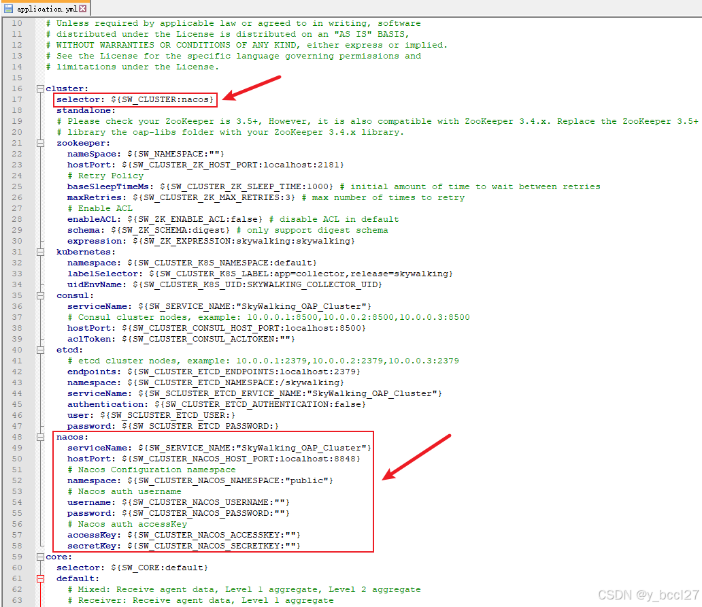Image resolution: width=702 pixels, height=607 pixels.
Task: Click the 'baseSleepTimeMs' key
Action: coord(107,187)
